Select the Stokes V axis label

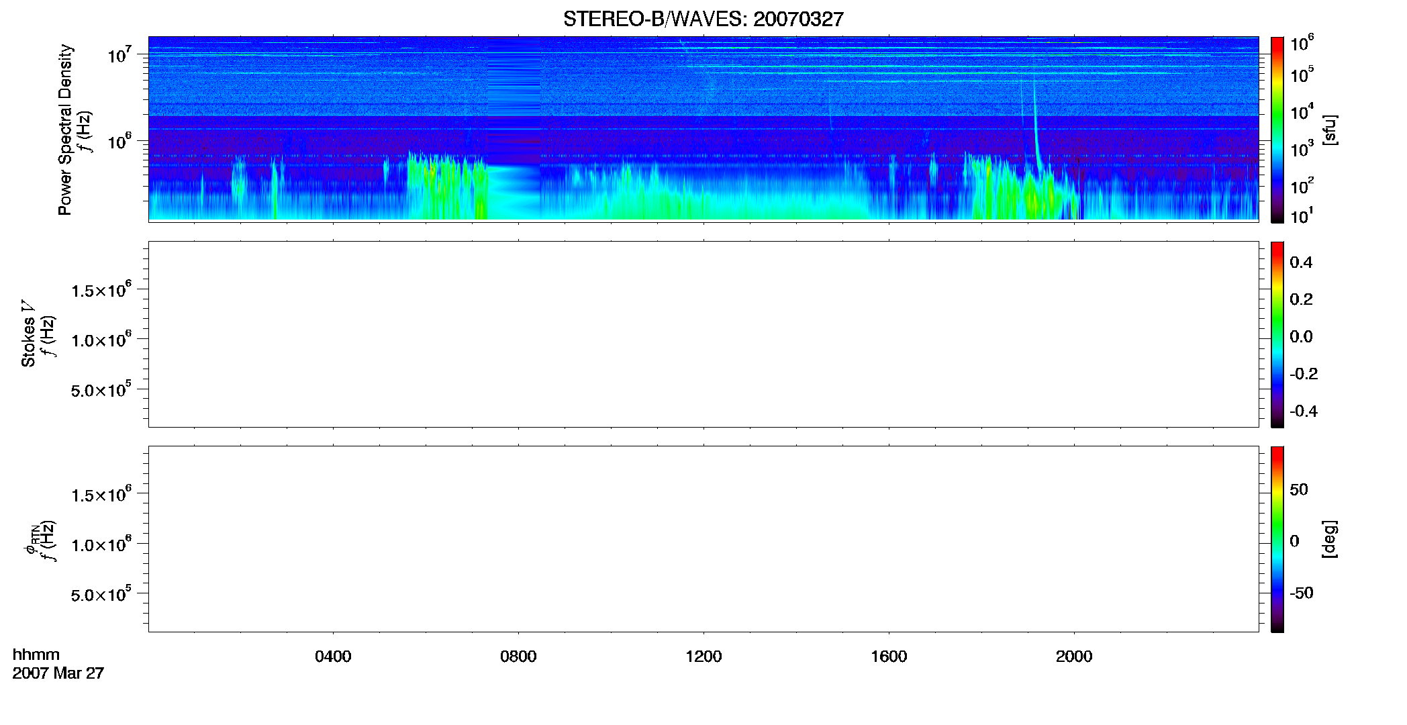(28, 334)
